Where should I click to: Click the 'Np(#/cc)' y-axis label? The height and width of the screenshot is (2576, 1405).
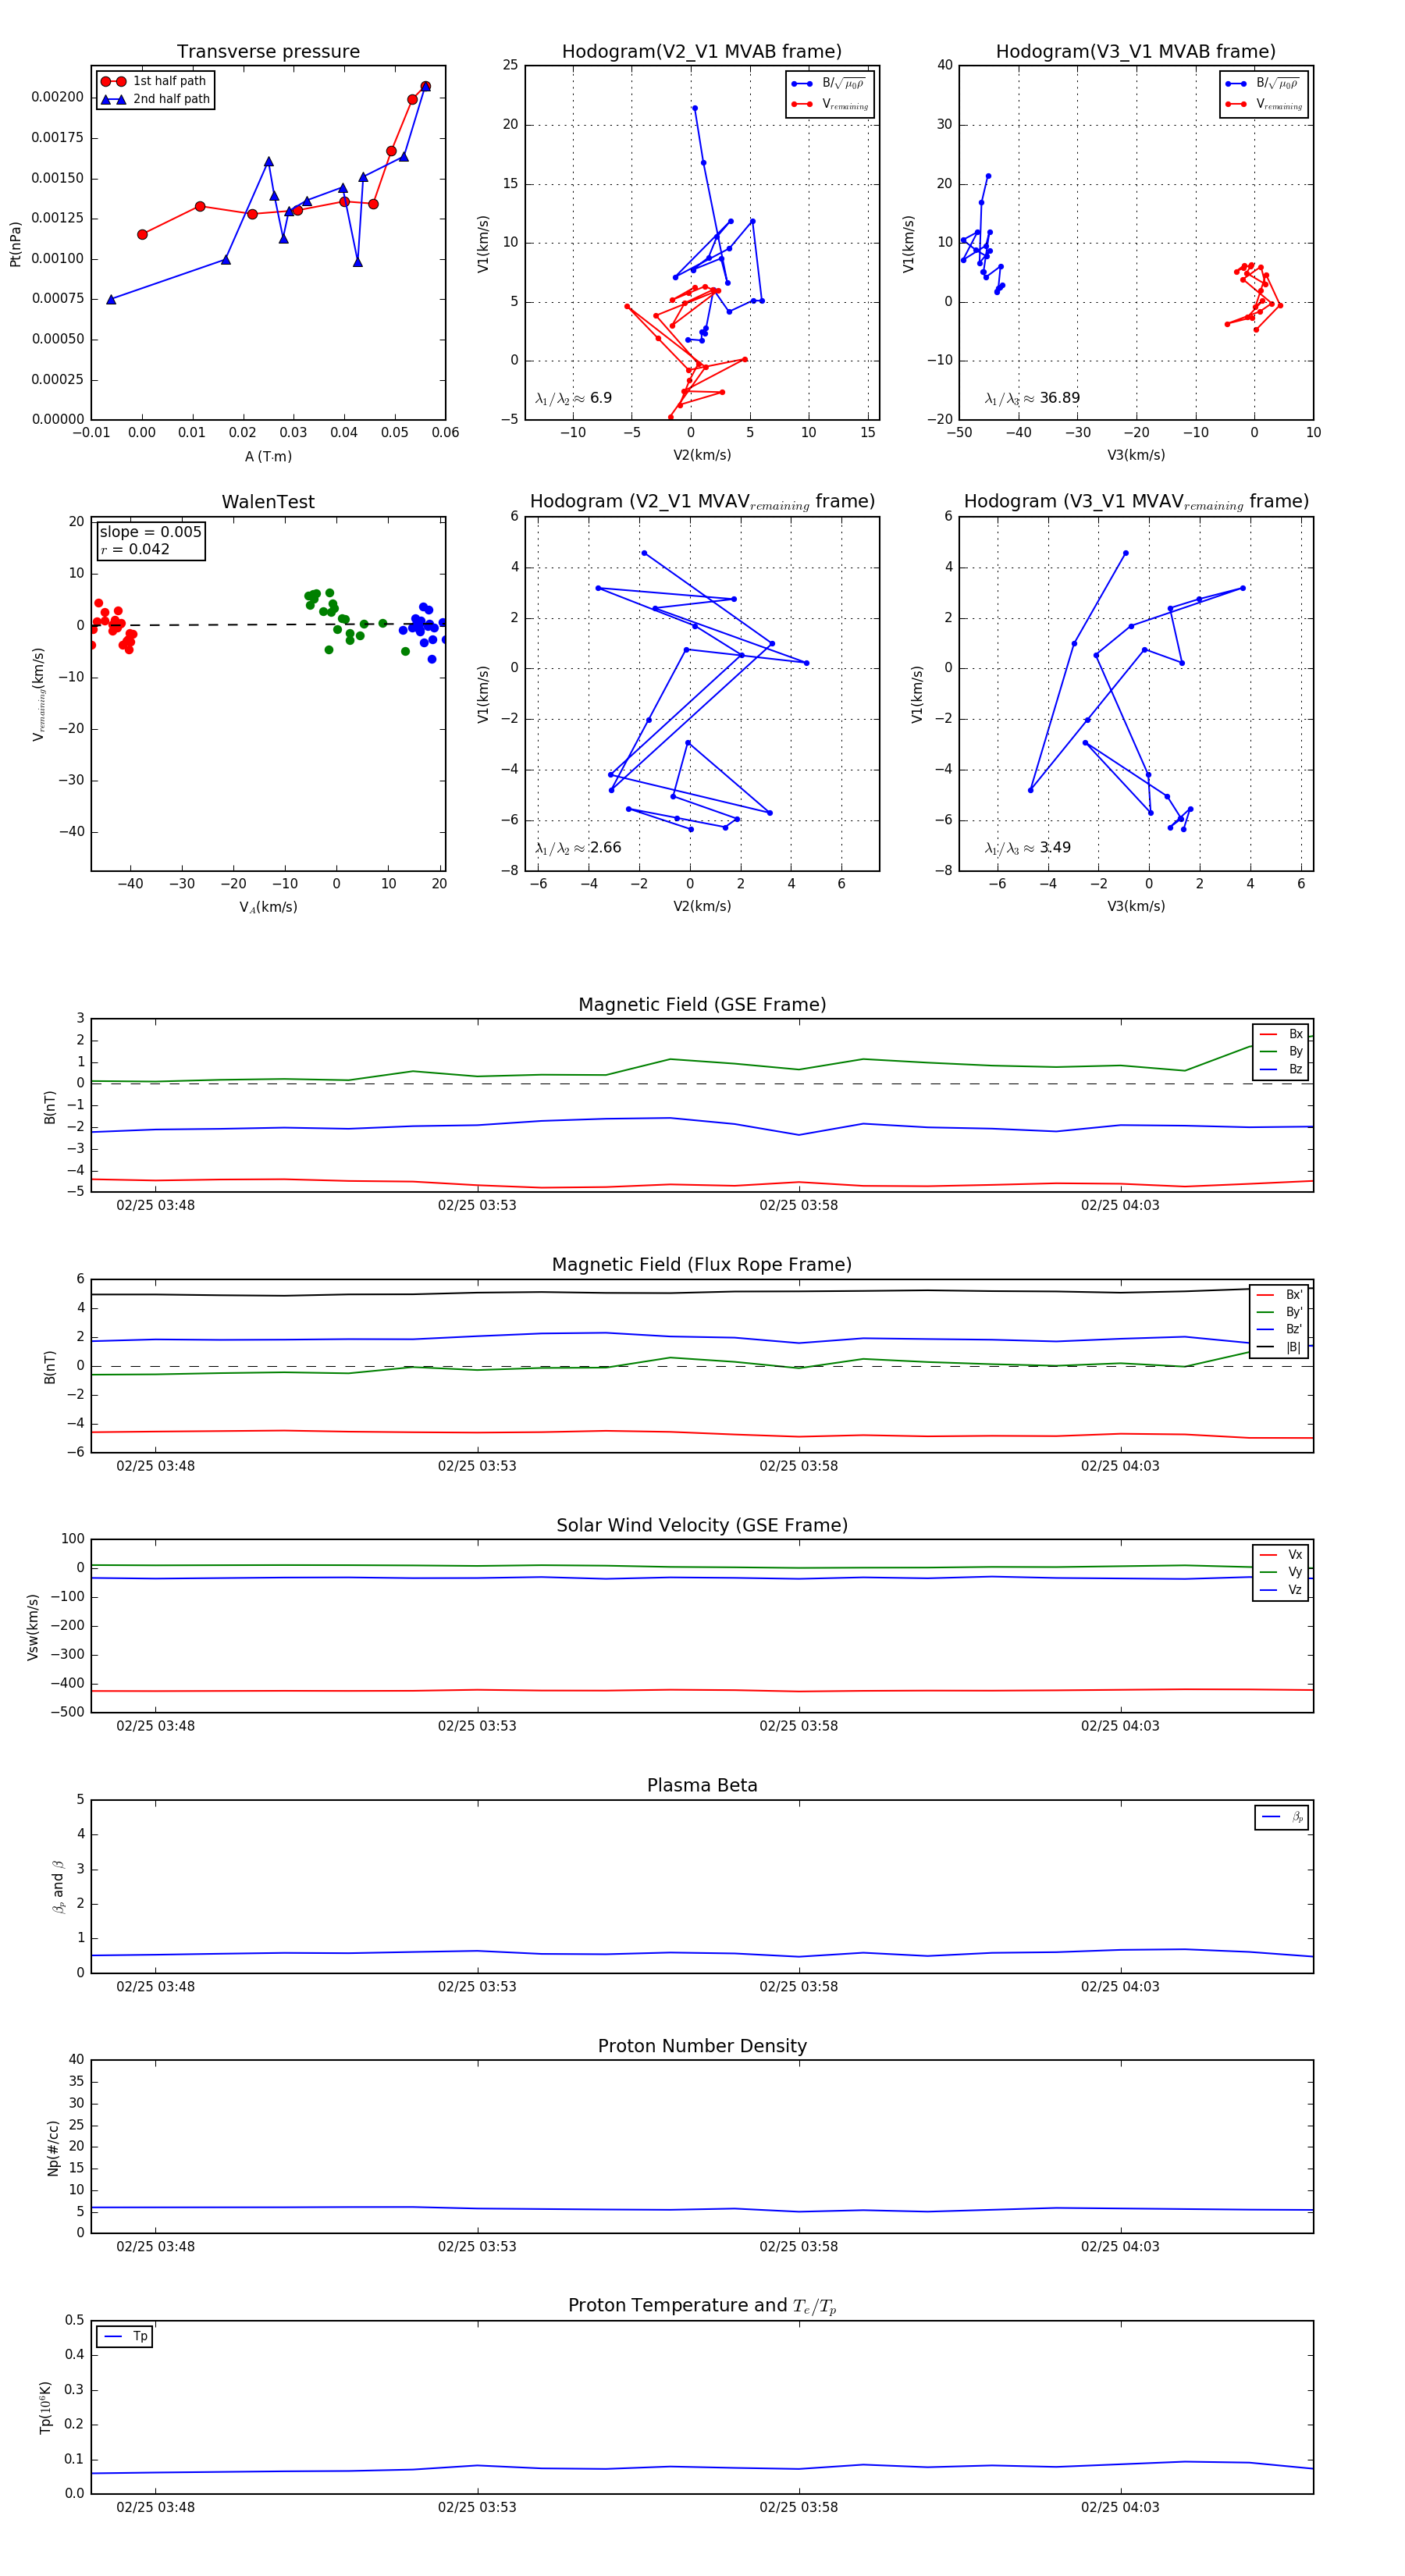[x=53, y=2147]
